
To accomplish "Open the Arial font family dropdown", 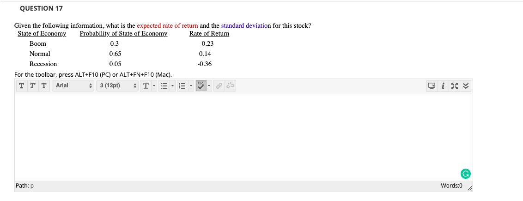I will [73, 85].
